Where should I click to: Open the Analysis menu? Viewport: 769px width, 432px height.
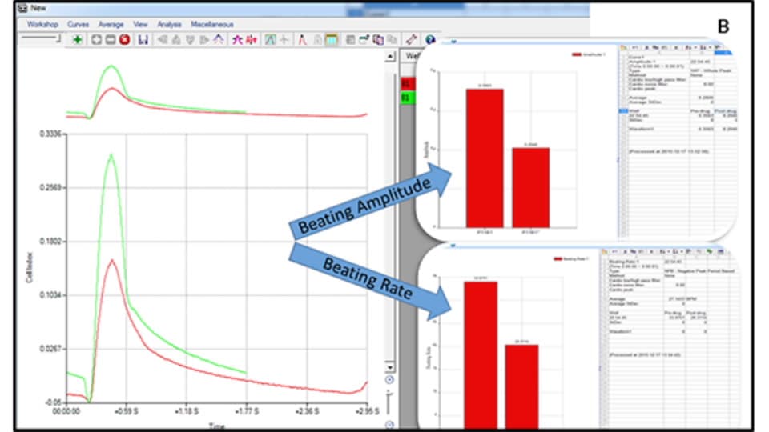click(169, 24)
